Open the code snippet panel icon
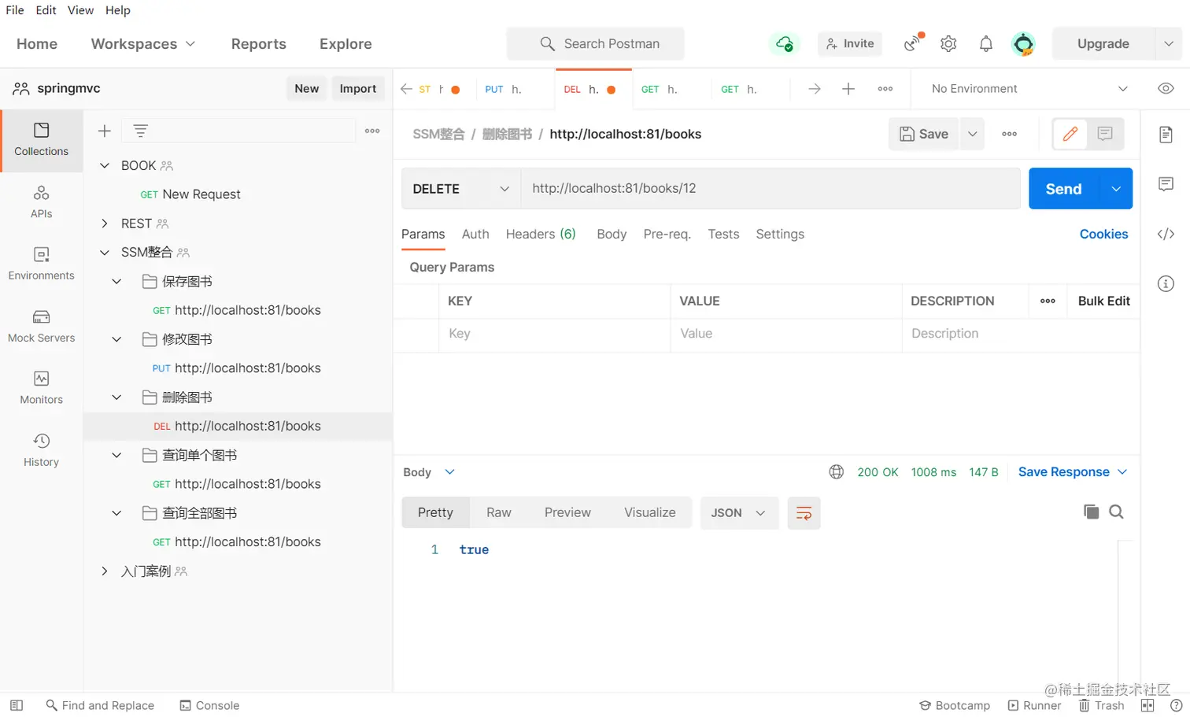 coord(1166,234)
